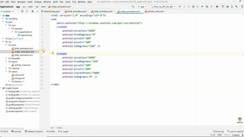Viewport: 244px width, 137px height.
Task: Close the rotate_animation.xml tab
Action: 141,11
